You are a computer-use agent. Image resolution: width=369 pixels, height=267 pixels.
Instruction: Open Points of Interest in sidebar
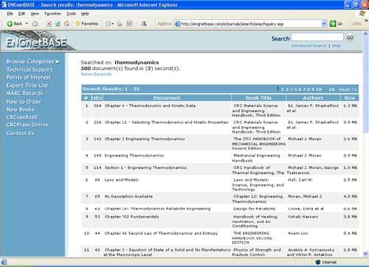pos(29,77)
